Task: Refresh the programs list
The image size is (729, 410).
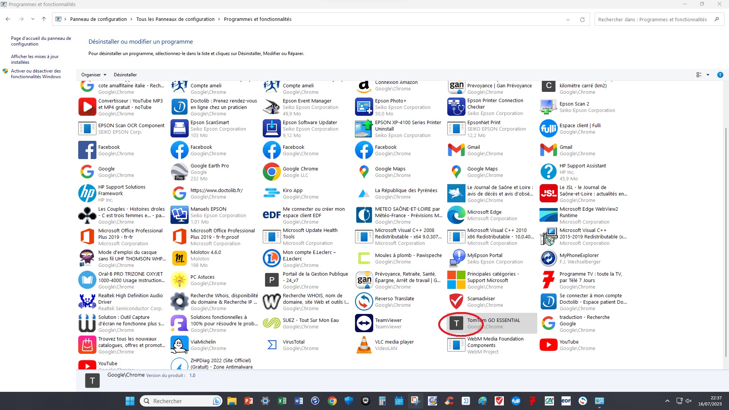Action: [x=582, y=19]
